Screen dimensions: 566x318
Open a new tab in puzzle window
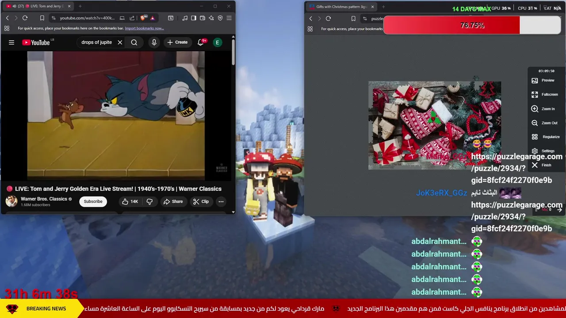[383, 7]
